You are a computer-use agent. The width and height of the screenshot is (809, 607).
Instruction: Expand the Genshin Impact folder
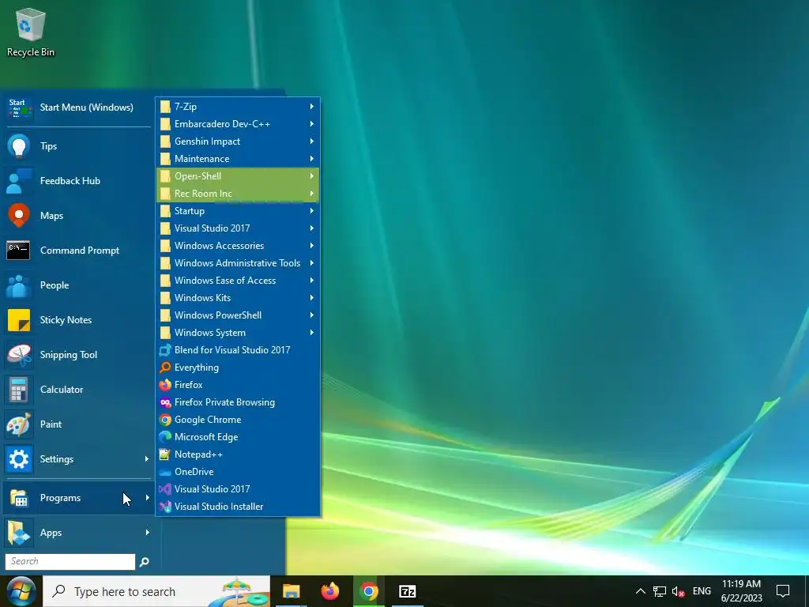(238, 141)
